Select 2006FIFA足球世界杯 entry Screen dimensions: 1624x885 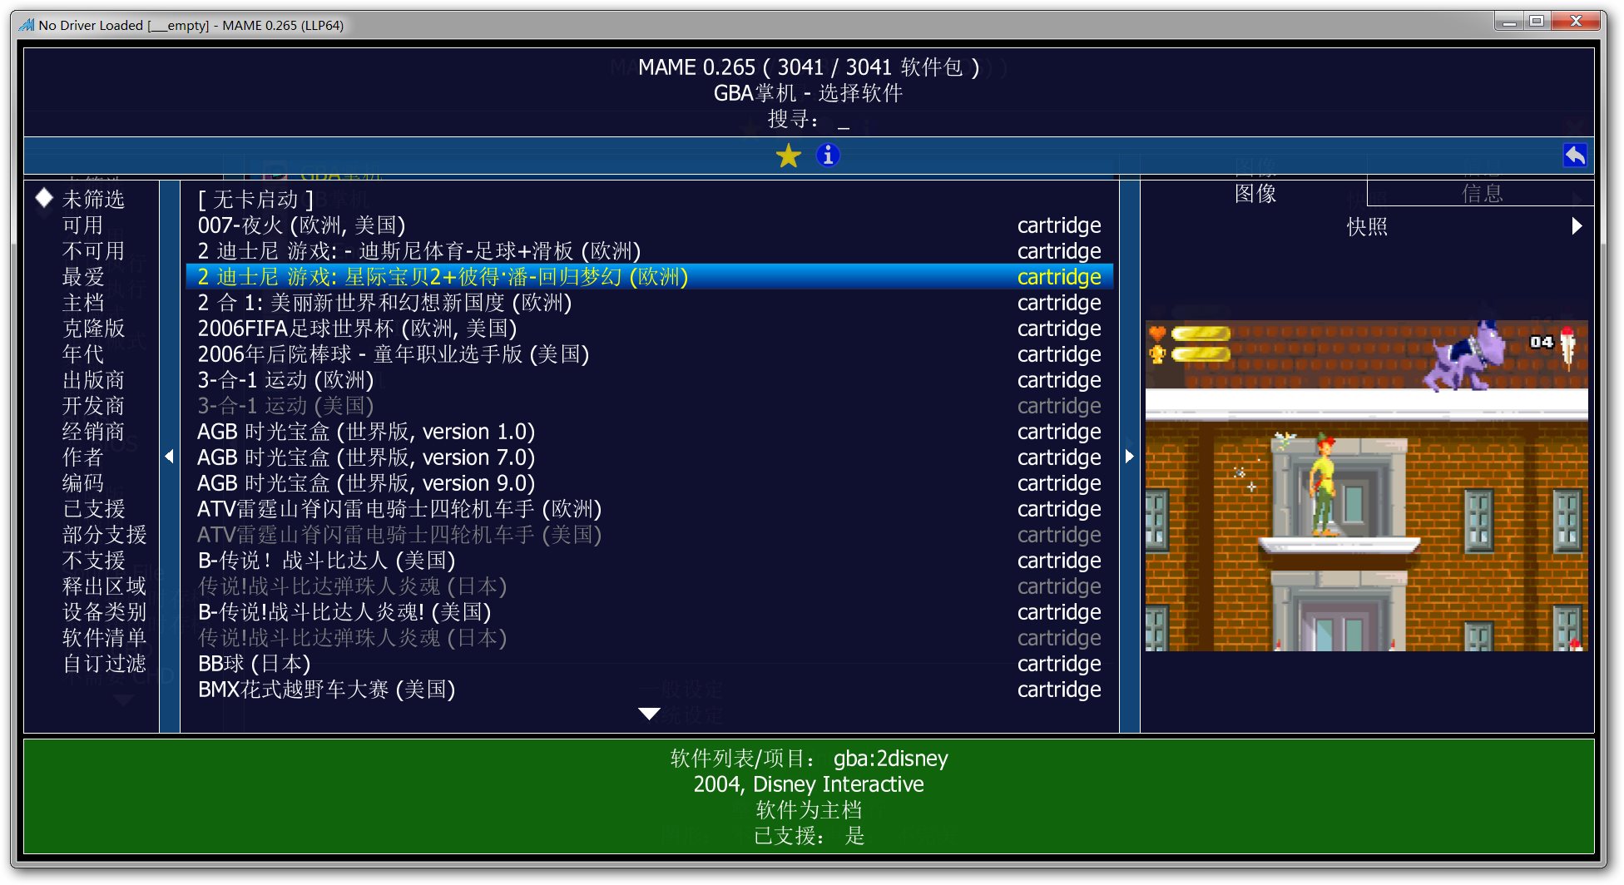650,329
